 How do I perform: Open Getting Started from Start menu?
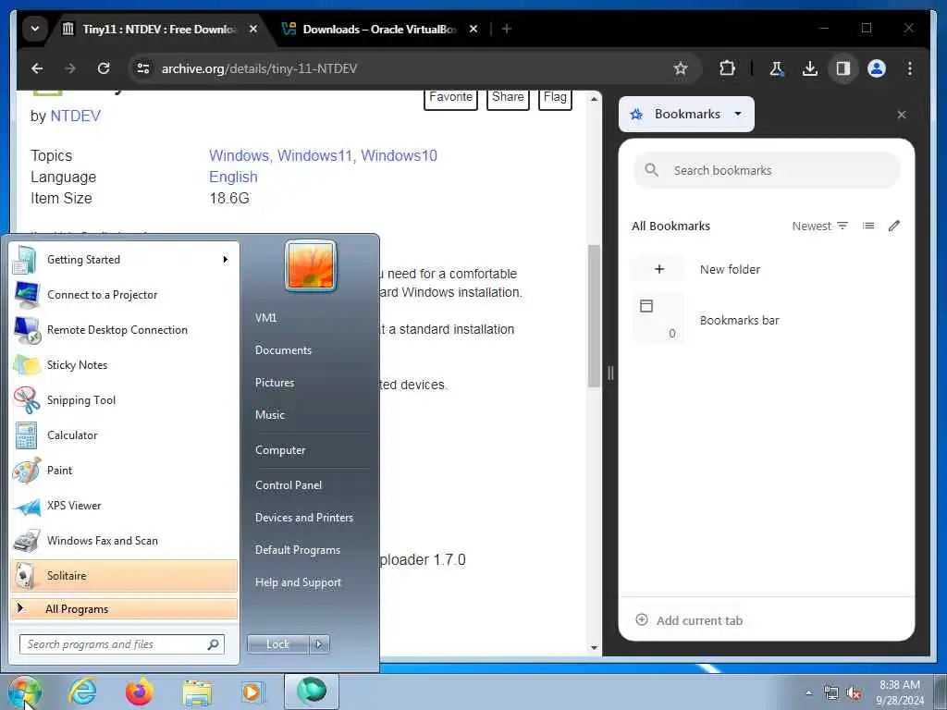coord(124,260)
